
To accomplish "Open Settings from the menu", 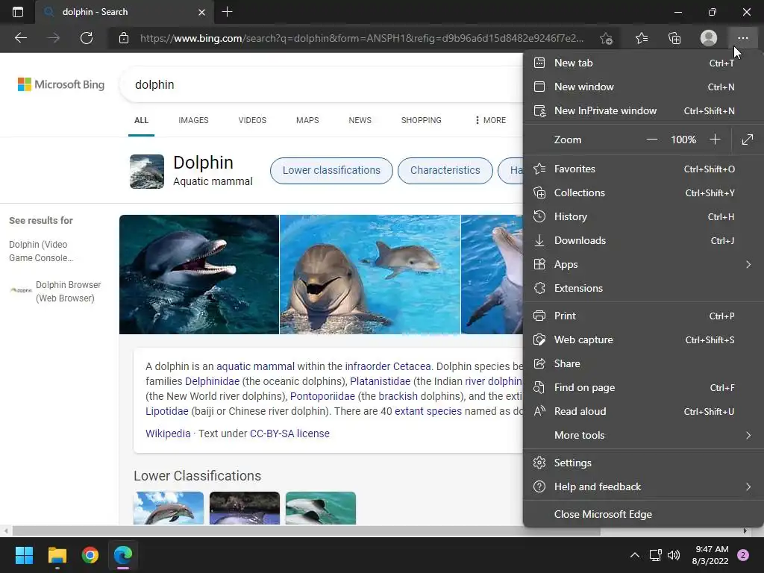I will pos(643,463).
